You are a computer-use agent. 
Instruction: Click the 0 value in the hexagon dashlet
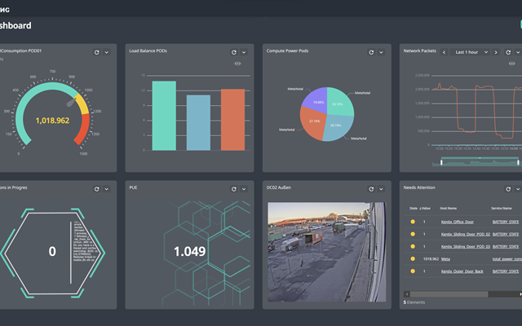point(52,252)
